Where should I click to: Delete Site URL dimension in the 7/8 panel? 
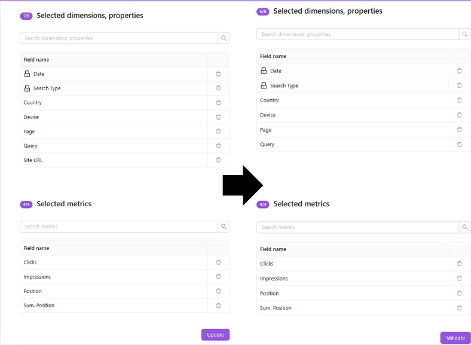click(x=218, y=160)
